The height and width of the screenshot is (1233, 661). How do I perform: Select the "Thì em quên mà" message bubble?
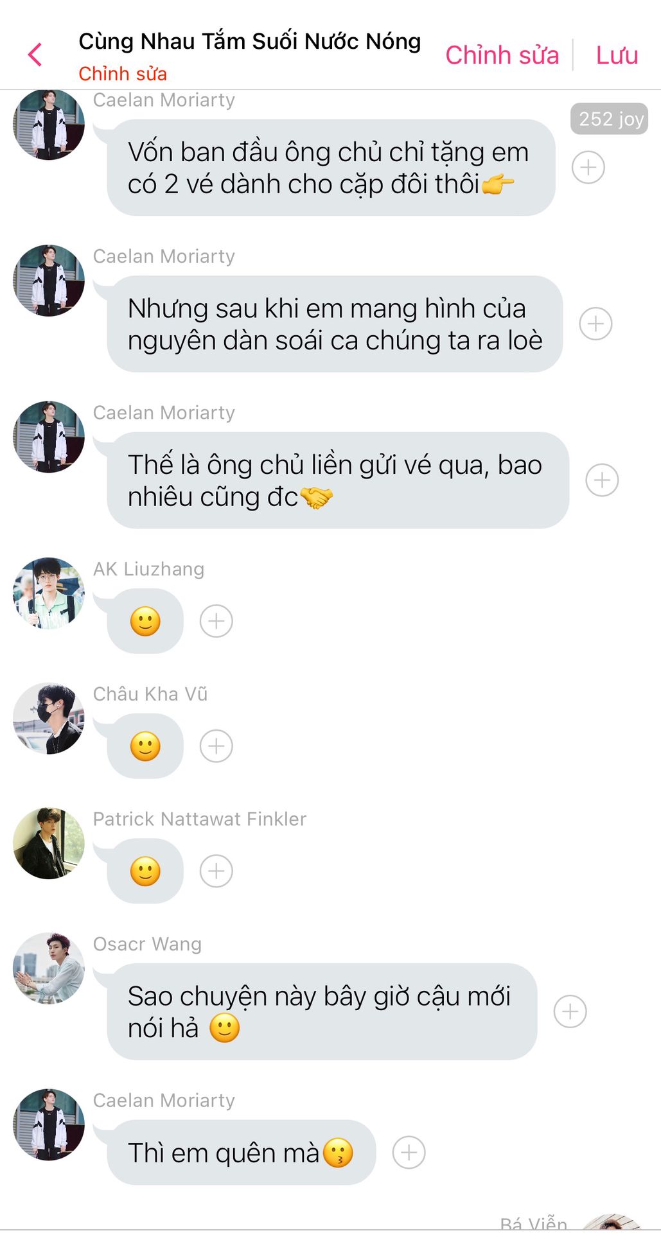click(x=241, y=1153)
